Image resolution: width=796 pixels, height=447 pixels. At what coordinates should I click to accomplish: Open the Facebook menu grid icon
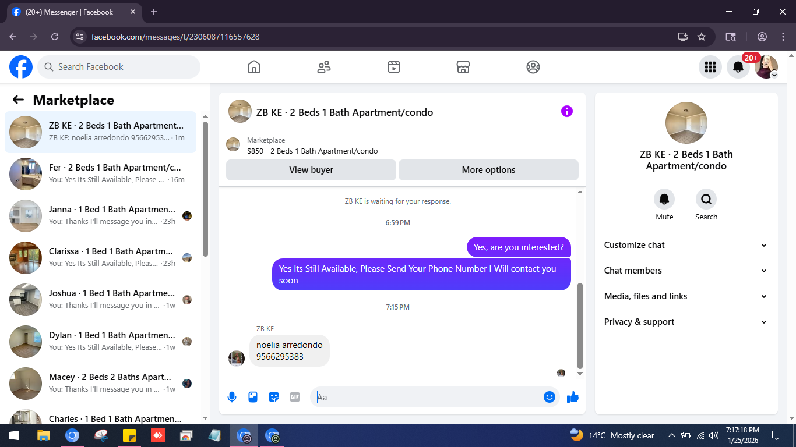point(710,67)
